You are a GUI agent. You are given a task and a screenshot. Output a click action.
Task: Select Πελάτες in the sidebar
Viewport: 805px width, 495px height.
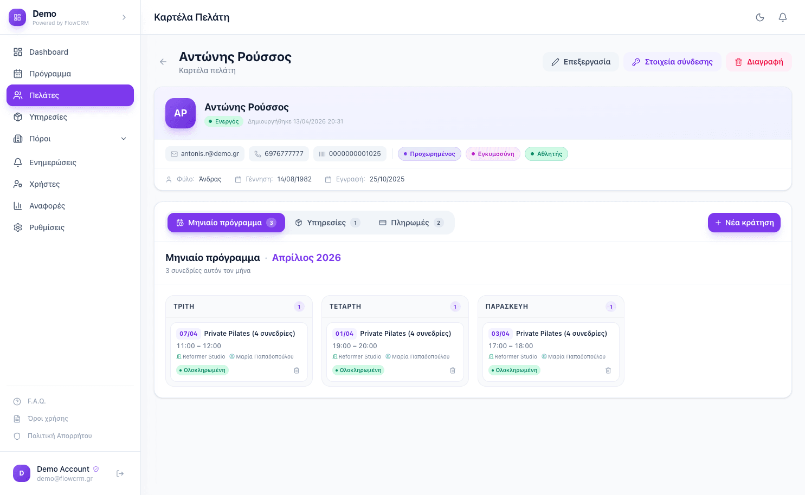(x=70, y=95)
